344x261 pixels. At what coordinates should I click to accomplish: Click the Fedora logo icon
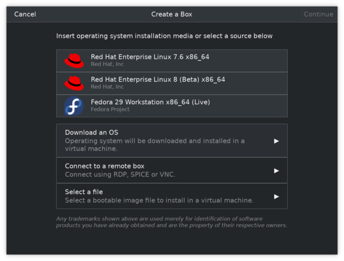coord(74,106)
